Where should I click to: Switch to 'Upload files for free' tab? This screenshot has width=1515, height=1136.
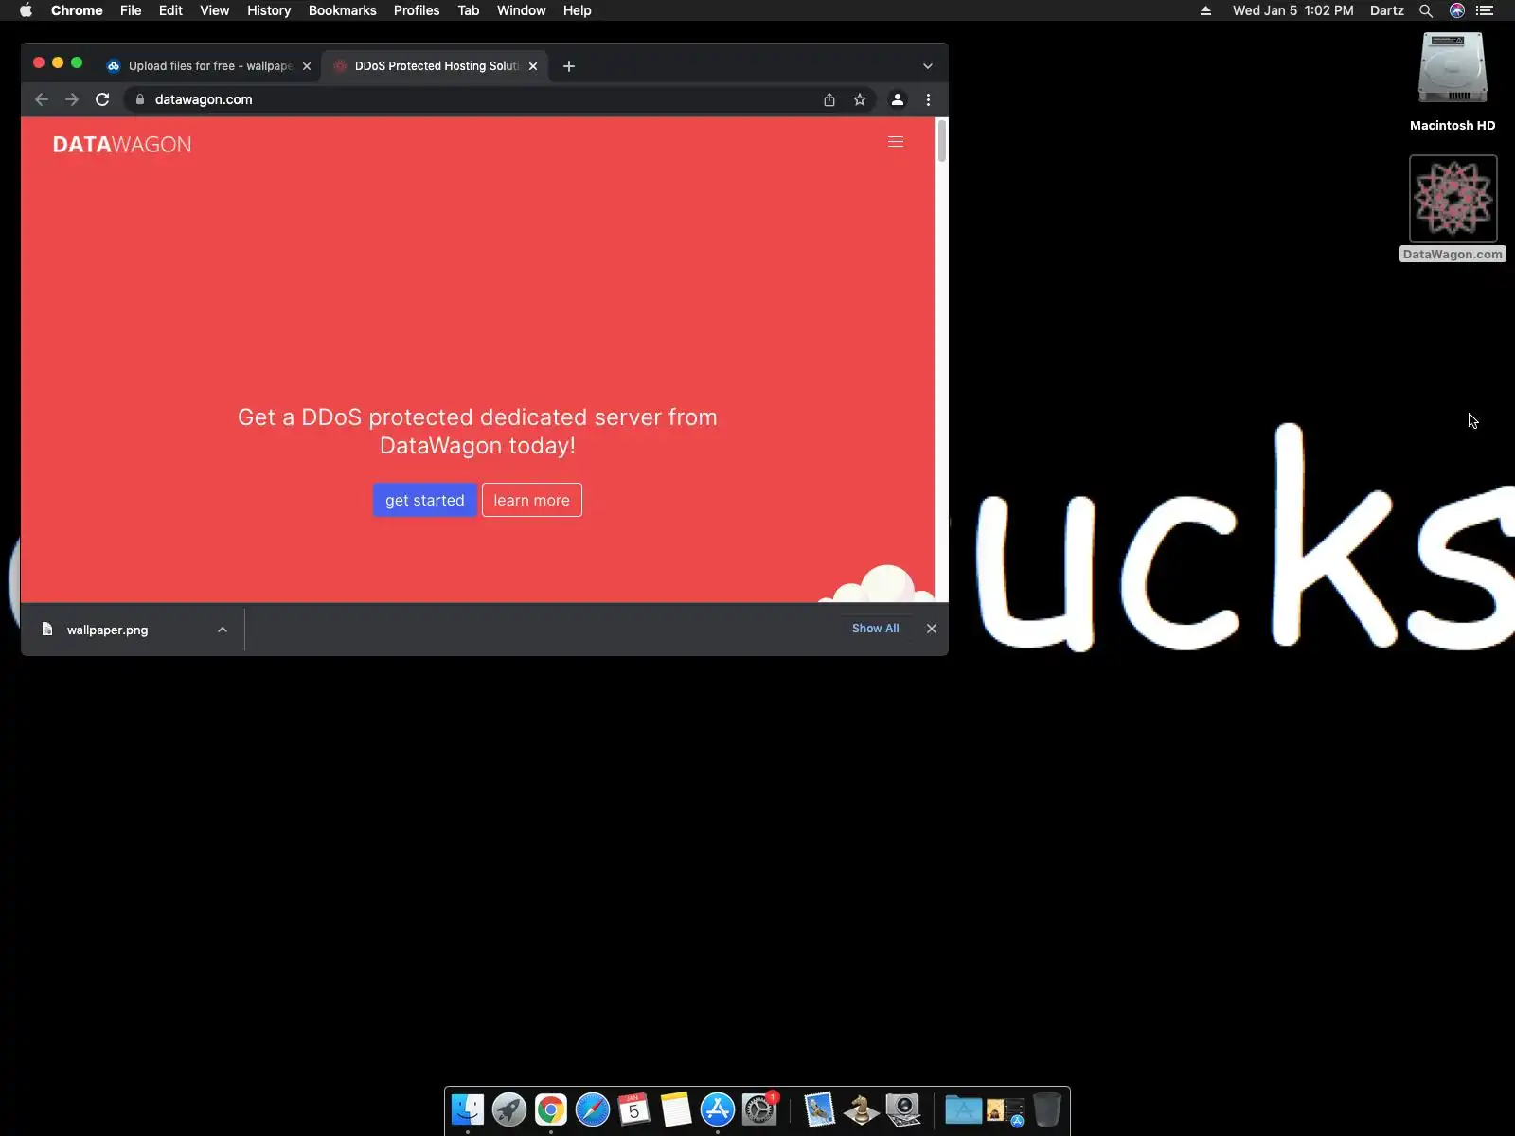coord(208,66)
